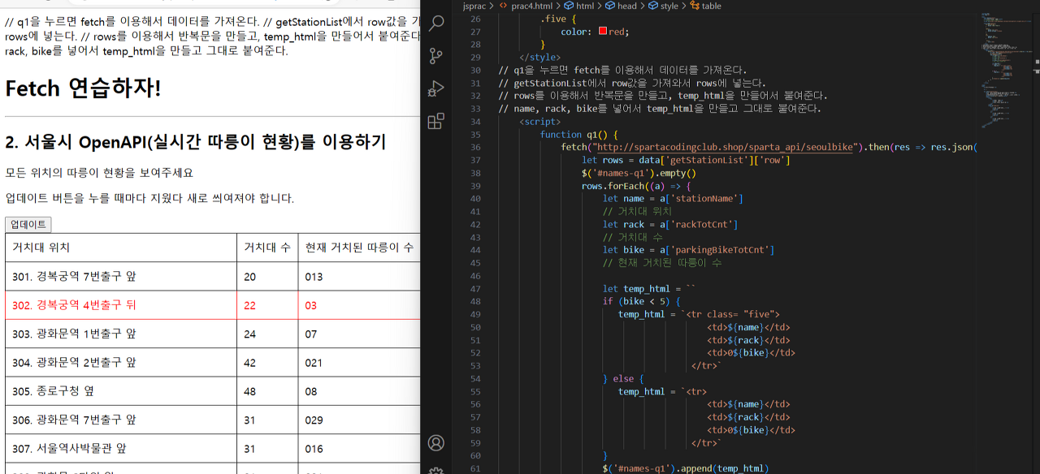Click the "let name = a['stationName']" line
The height and width of the screenshot is (474, 1040).
coord(673,199)
